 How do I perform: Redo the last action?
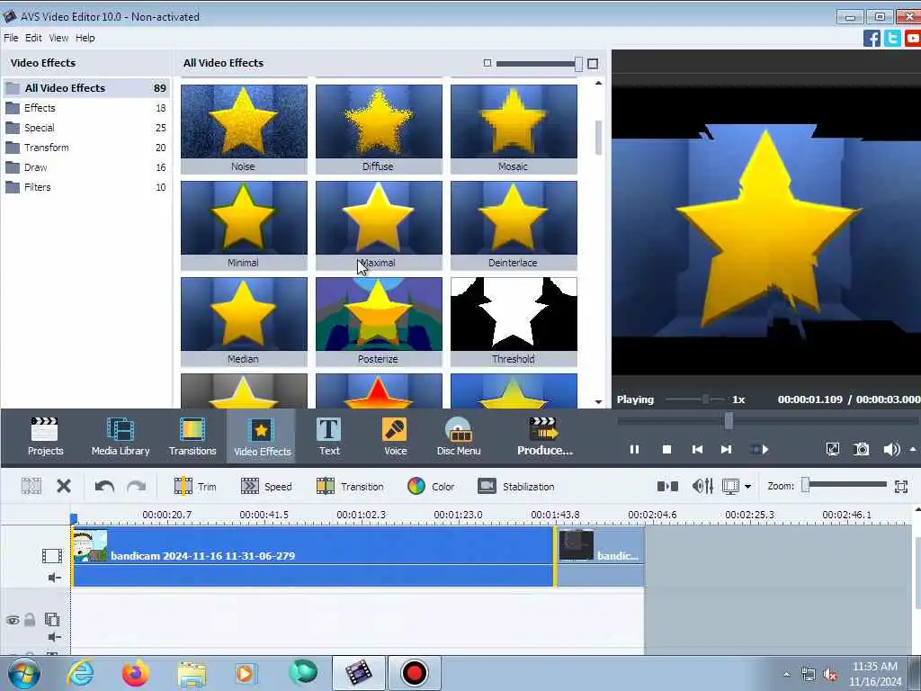pos(137,487)
